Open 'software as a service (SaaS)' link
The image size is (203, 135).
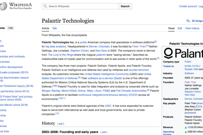tap(105, 78)
